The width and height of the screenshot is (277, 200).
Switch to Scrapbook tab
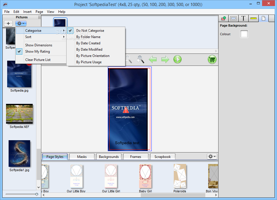click(x=163, y=157)
